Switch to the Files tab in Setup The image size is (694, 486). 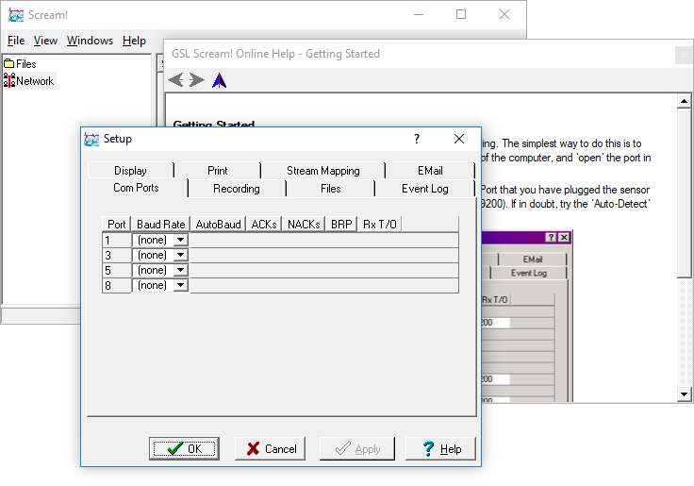(x=330, y=189)
